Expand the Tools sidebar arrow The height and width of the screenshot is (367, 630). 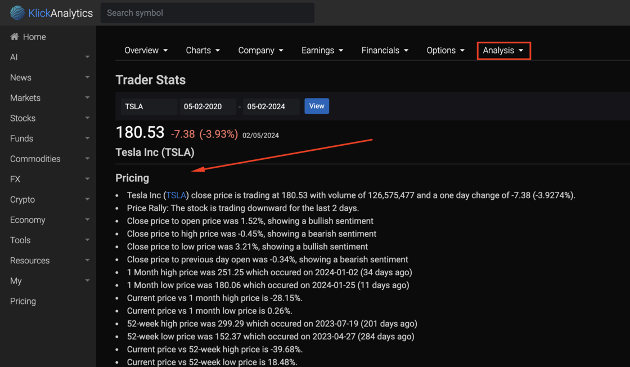coord(87,240)
